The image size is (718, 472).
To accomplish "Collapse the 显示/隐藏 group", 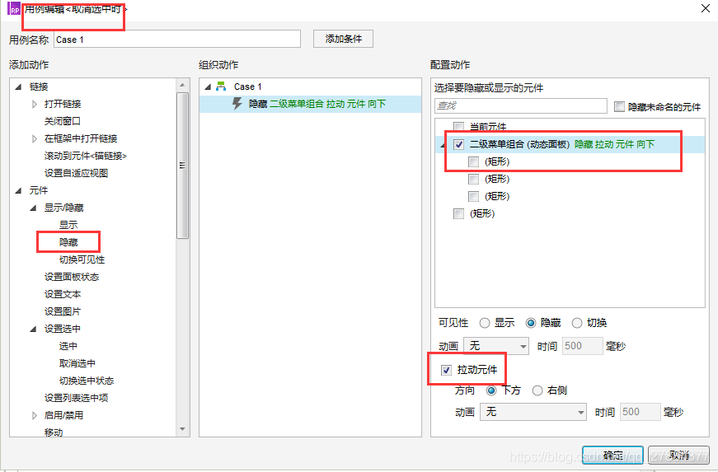I will 33,208.
